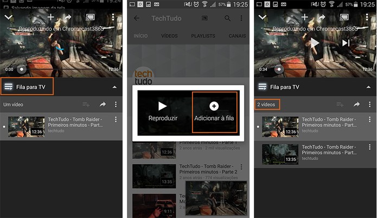Open options for 'Parte 2' video in channel list
Viewport: 377px width, 218px height.
241,166
